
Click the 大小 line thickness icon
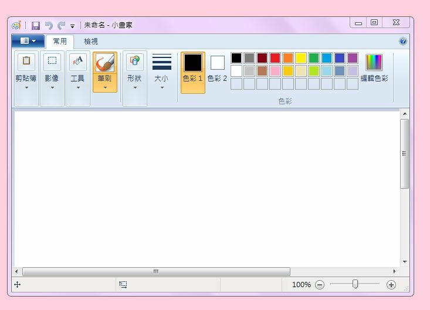point(162,62)
